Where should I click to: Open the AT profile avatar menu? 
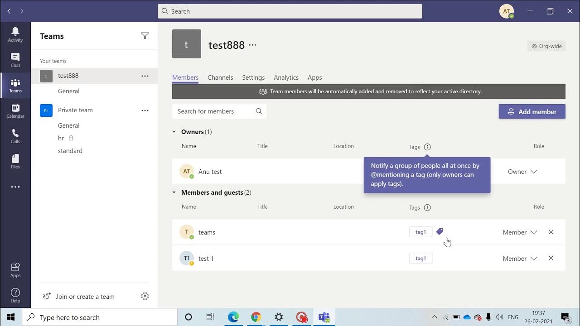click(x=507, y=11)
